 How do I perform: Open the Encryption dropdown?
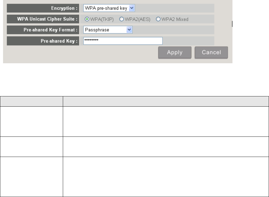click(x=109, y=8)
